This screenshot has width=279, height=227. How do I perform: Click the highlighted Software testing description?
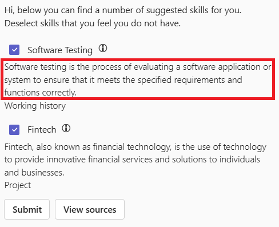pos(138,79)
